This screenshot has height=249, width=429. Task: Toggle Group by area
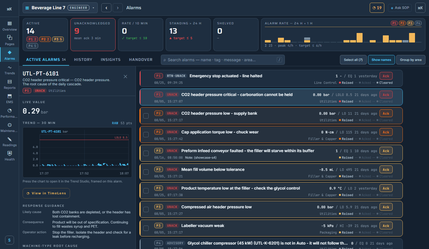(x=411, y=60)
